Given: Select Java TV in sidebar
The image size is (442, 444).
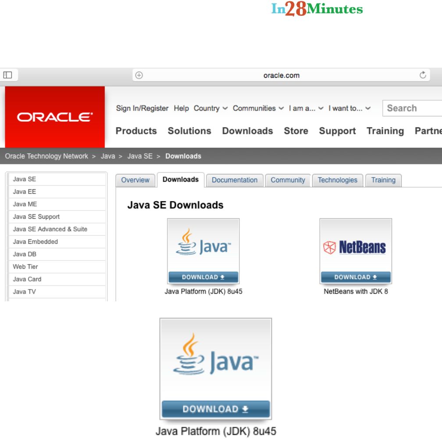Looking at the screenshot, I should [57, 291].
